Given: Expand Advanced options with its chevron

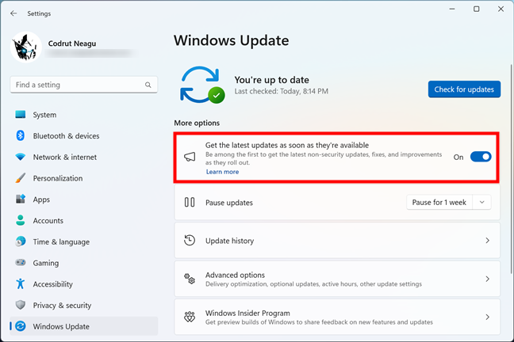Looking at the screenshot, I should [488, 279].
